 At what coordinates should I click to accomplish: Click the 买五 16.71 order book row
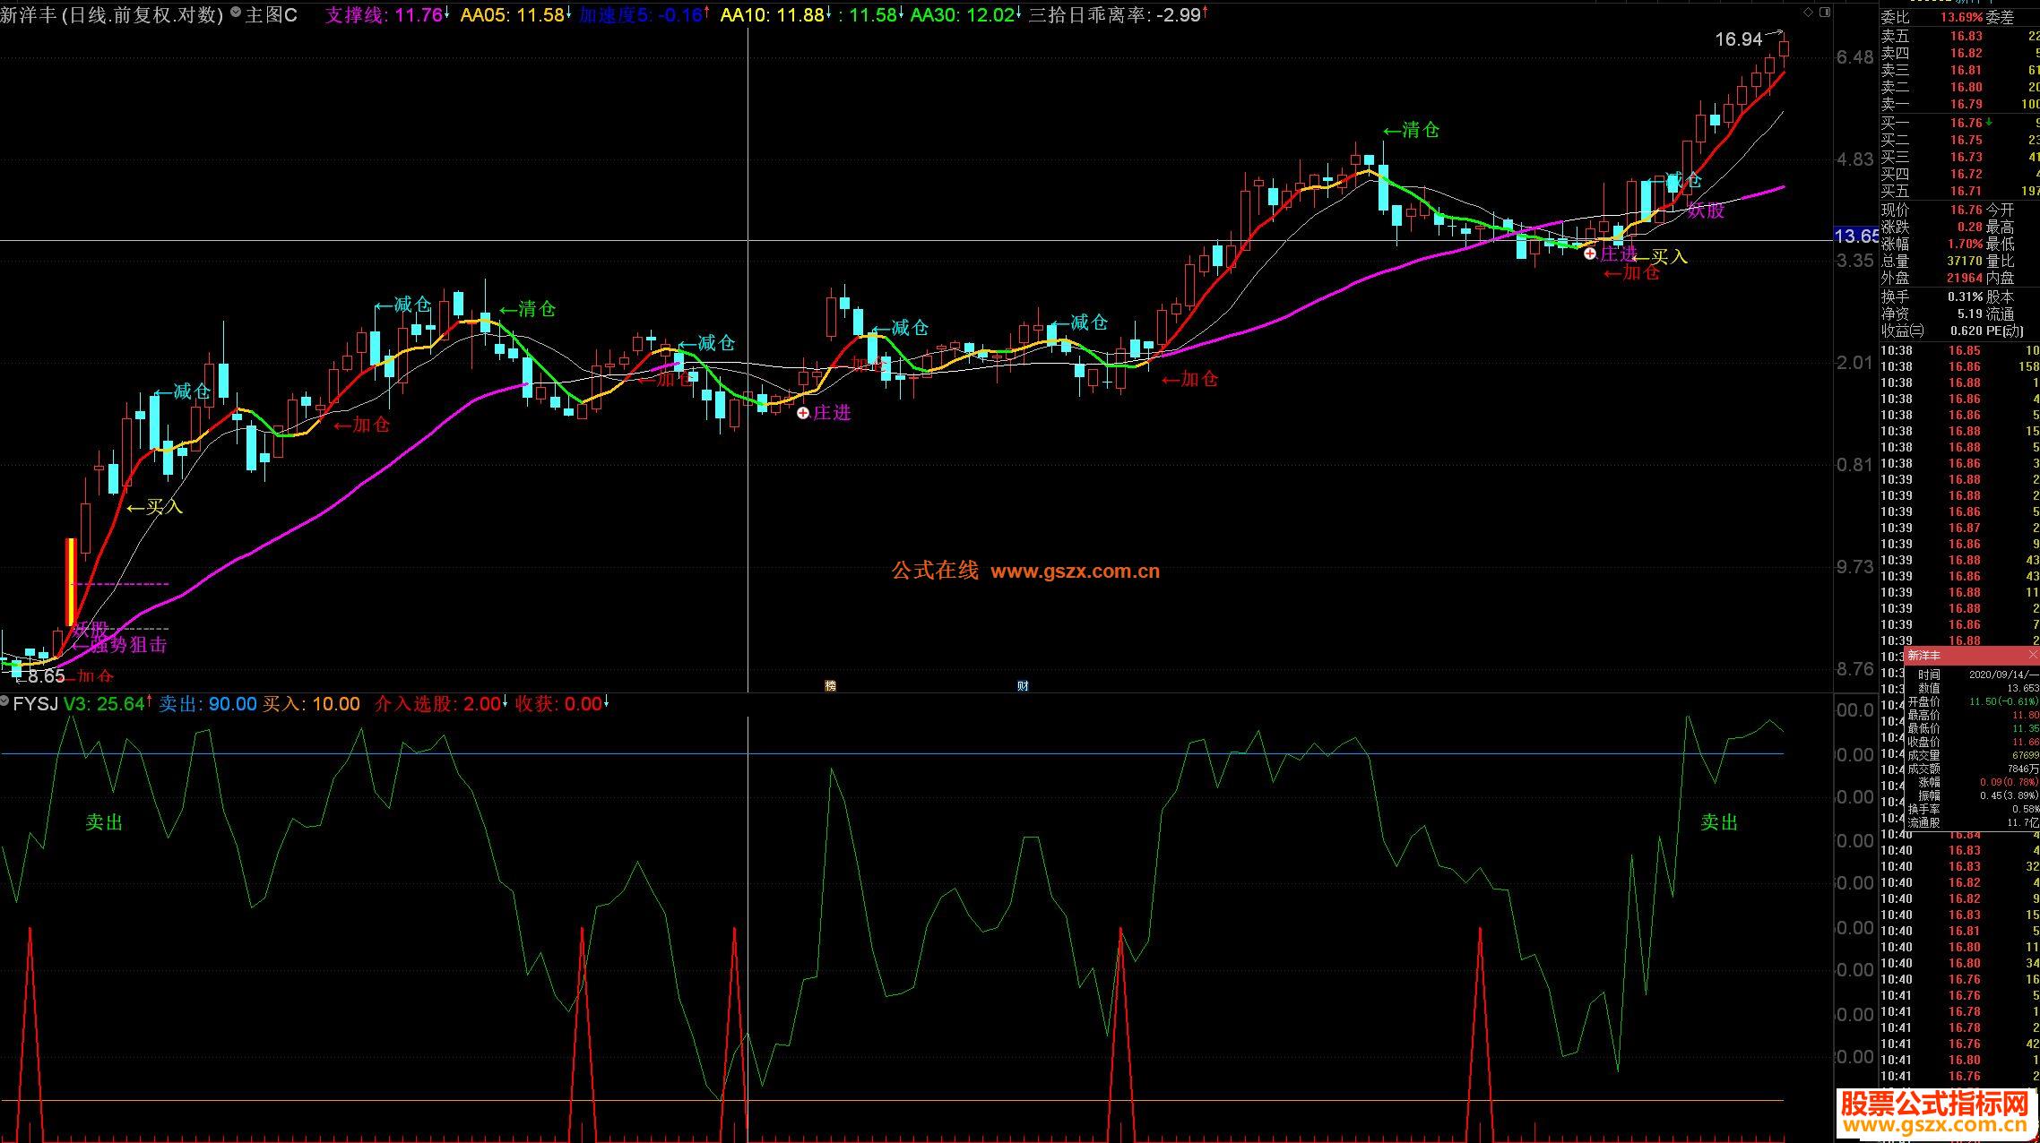1959,191
